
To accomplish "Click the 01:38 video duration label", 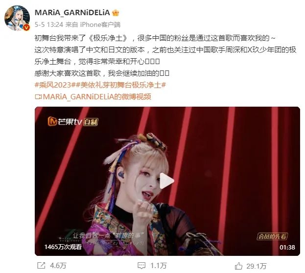I will (287, 247).
